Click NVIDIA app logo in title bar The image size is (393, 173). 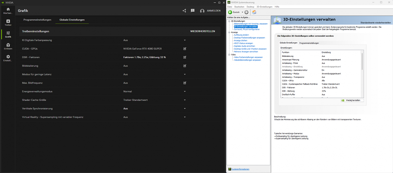coord(2,2)
